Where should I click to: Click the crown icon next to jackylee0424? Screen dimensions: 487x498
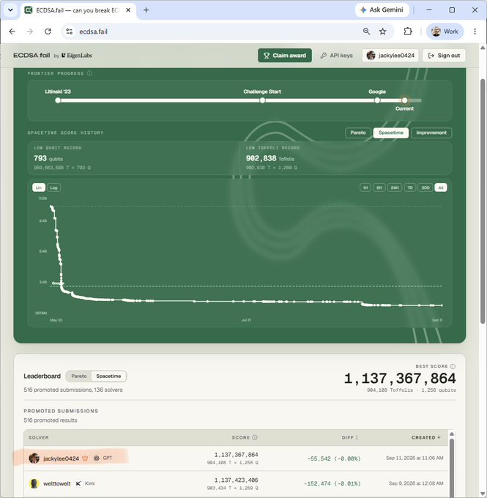pyautogui.click(x=85, y=458)
